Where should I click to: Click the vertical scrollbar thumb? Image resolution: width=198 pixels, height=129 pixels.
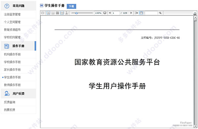coord(195,20)
